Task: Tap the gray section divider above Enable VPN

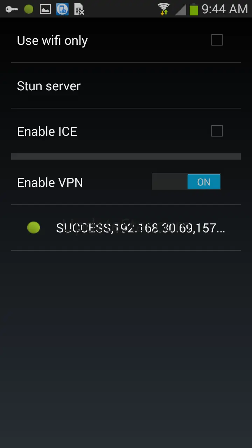Action: click(126, 156)
